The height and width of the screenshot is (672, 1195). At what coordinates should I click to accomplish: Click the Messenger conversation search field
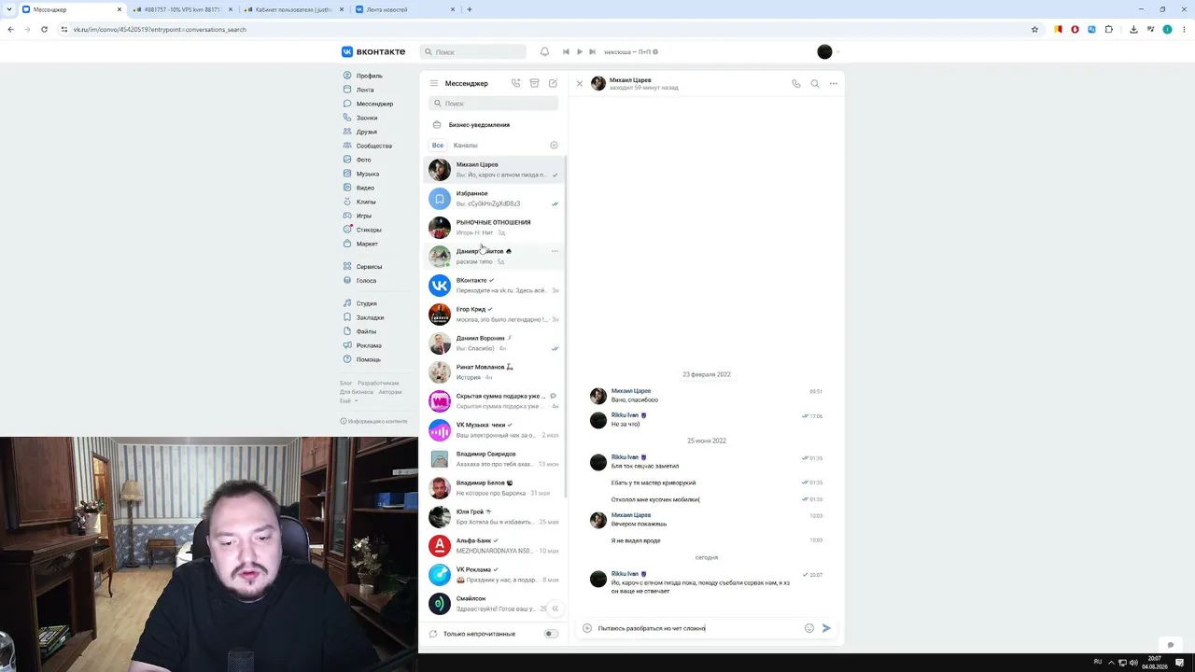click(x=494, y=104)
